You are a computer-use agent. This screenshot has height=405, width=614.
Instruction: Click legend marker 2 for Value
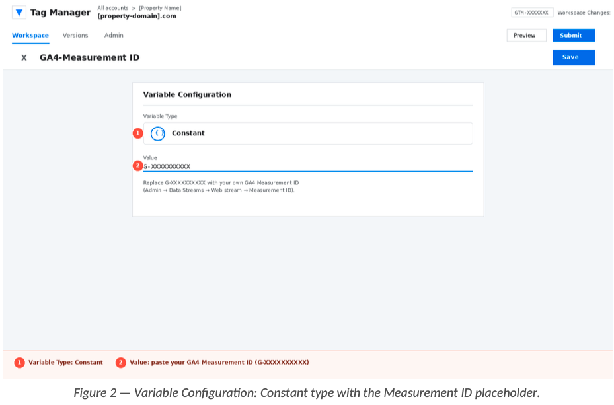click(120, 363)
